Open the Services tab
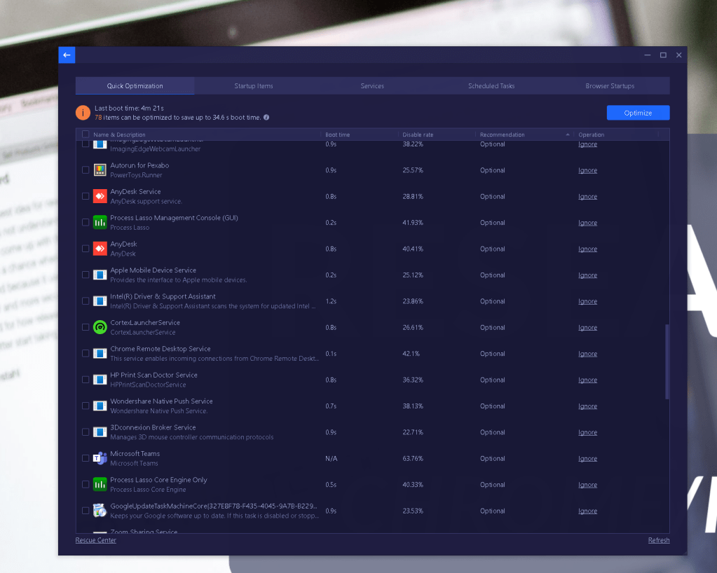This screenshot has height=573, width=717. (372, 86)
